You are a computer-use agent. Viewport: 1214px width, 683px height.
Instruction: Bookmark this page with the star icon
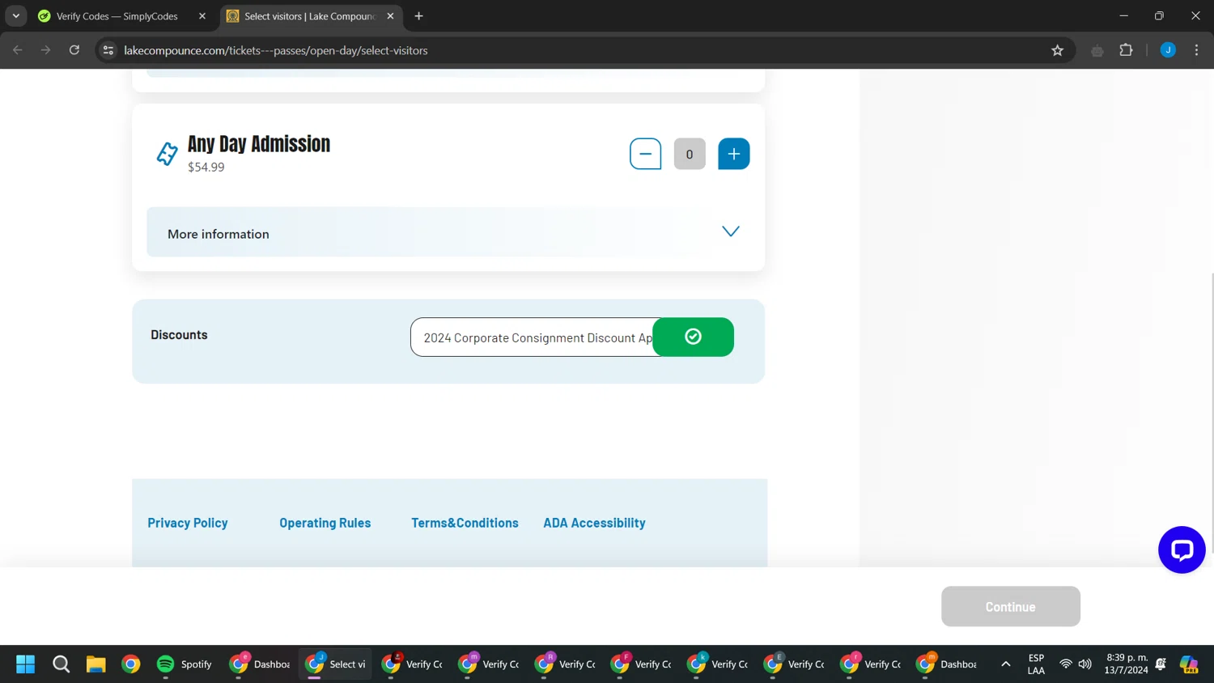click(x=1057, y=50)
